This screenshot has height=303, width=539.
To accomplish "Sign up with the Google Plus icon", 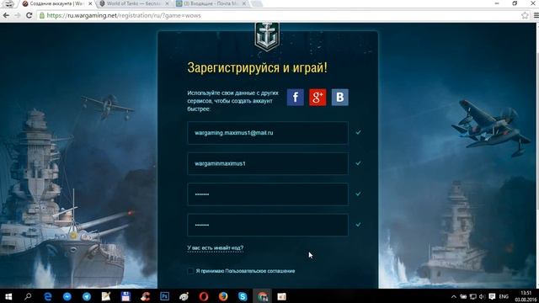I will (x=318, y=98).
